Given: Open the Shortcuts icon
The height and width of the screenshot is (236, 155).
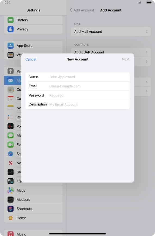Looking at the screenshot, I should [11, 209].
